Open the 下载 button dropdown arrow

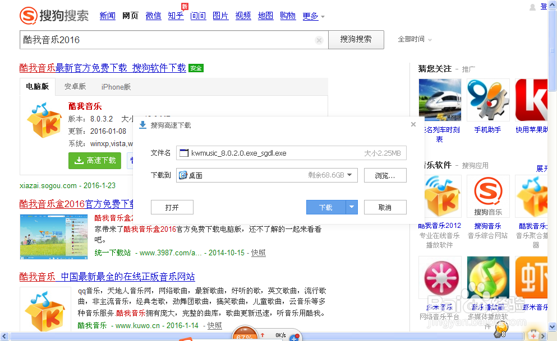[x=352, y=207]
